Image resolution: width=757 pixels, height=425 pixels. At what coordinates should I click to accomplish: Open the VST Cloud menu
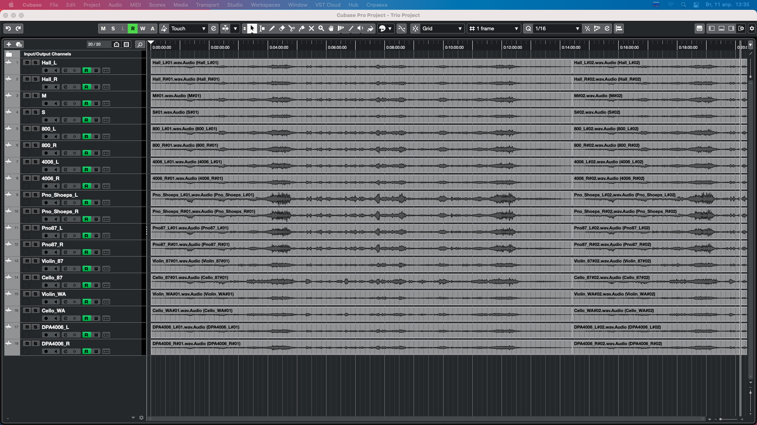pyautogui.click(x=328, y=5)
